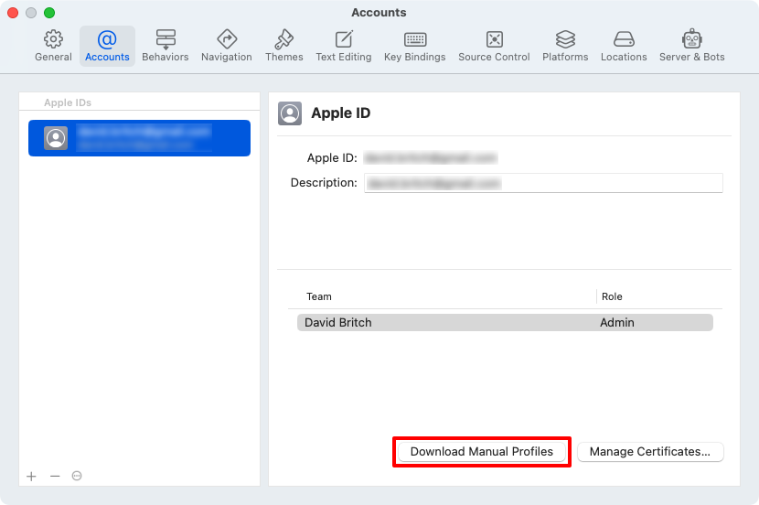The width and height of the screenshot is (759, 505).
Task: Open the Platforms preferences pane
Action: 565,47
